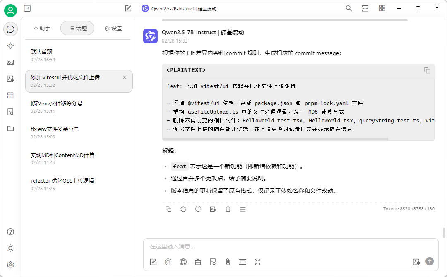Screen dimensions: 447x277
Task: Delete the message using the trash icon
Action: pos(228,209)
